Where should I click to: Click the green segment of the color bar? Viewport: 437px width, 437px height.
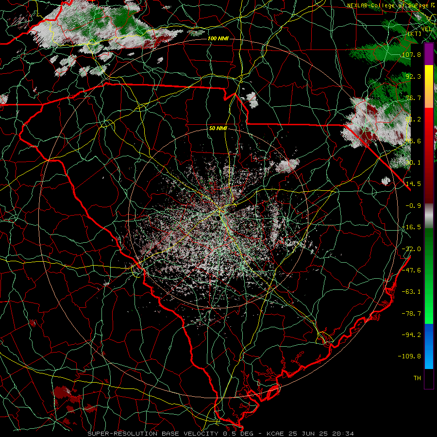click(x=429, y=276)
